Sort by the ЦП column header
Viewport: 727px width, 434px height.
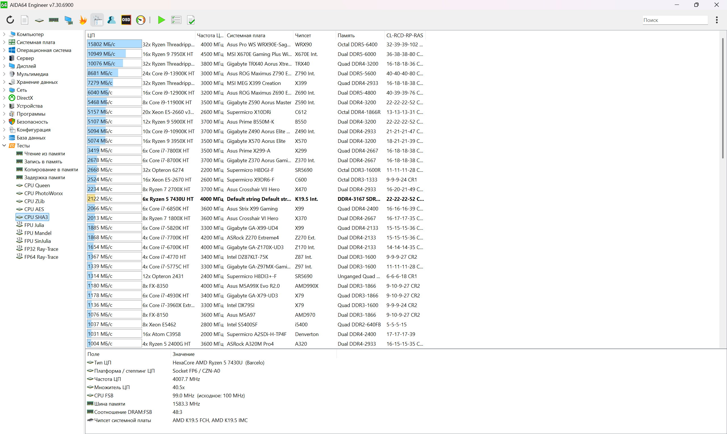point(140,35)
